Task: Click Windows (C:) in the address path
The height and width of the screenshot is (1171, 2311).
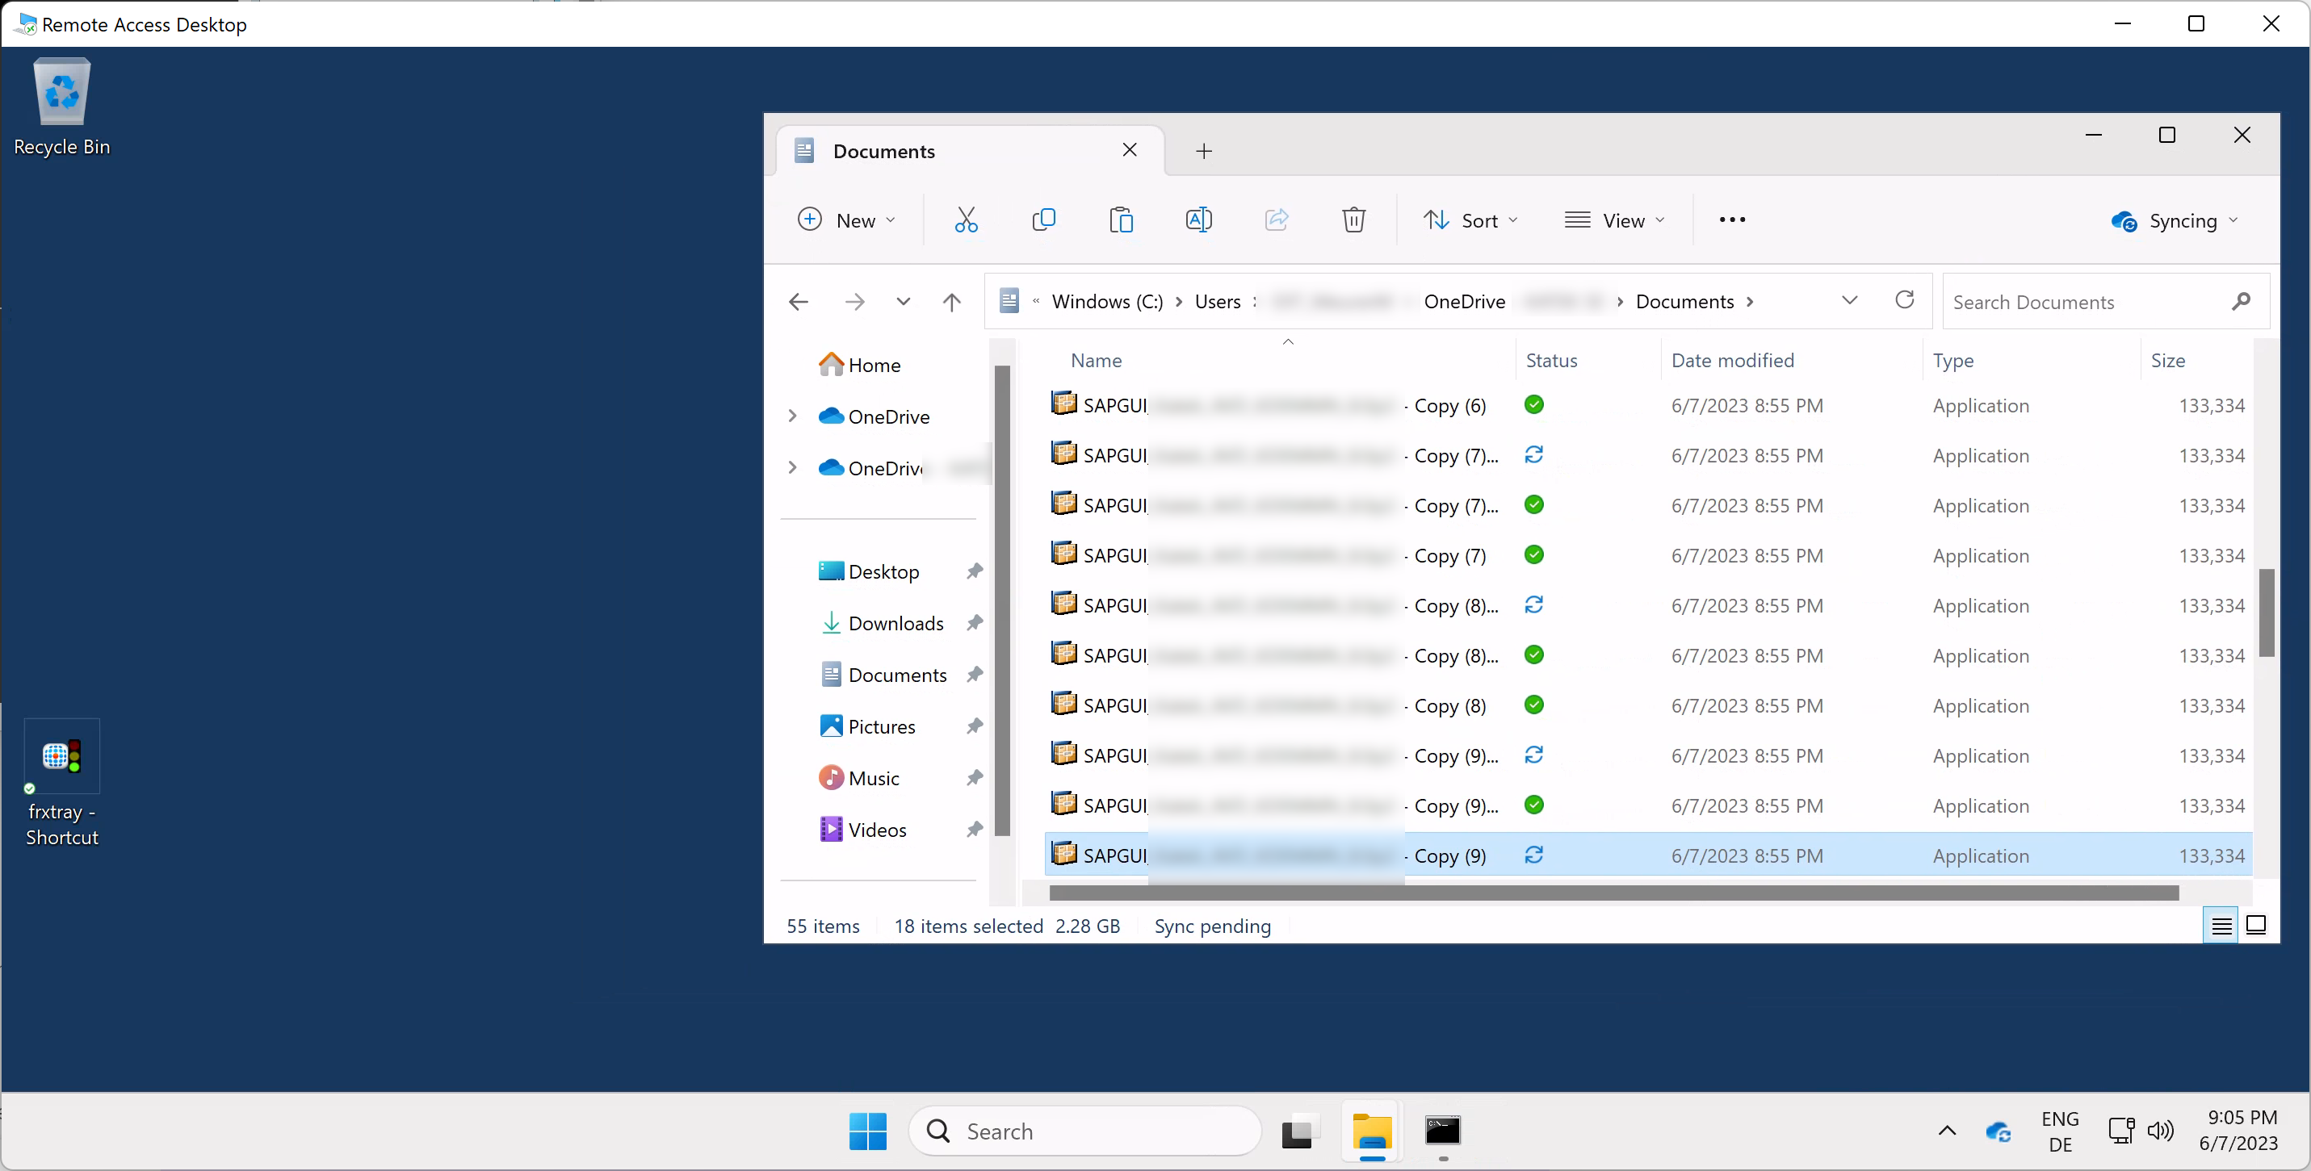Action: click(x=1107, y=302)
